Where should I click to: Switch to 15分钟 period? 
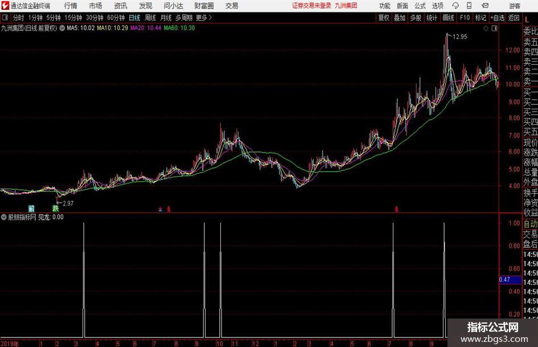pos(73,18)
